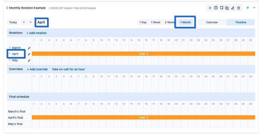Switch to Timeline view
The image size is (263, 137).
coord(241,22)
